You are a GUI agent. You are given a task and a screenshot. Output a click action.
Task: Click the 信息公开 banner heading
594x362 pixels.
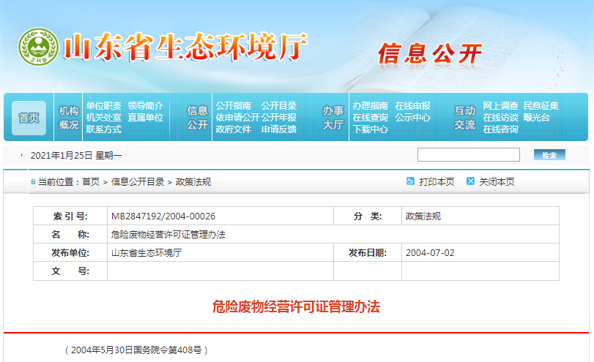430,53
